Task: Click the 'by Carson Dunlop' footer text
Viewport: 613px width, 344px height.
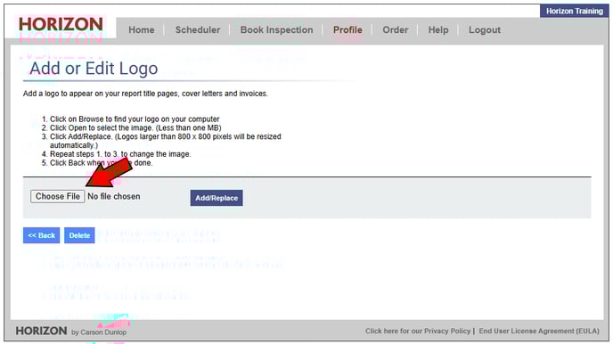Action: pos(99,332)
